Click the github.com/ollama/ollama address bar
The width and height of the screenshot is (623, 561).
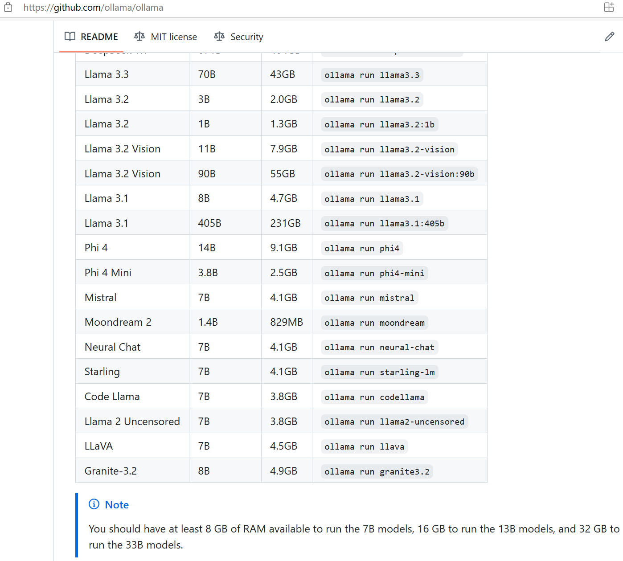click(x=93, y=8)
